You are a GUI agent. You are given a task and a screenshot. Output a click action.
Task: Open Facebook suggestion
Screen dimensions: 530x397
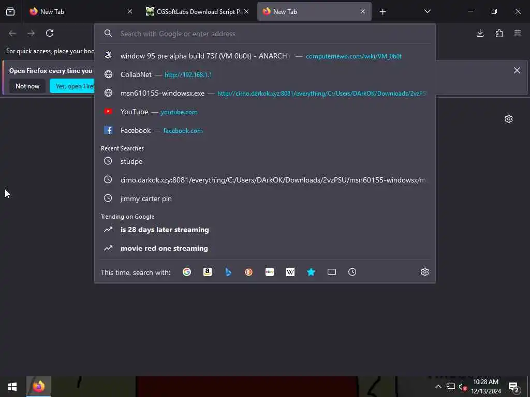click(264, 130)
